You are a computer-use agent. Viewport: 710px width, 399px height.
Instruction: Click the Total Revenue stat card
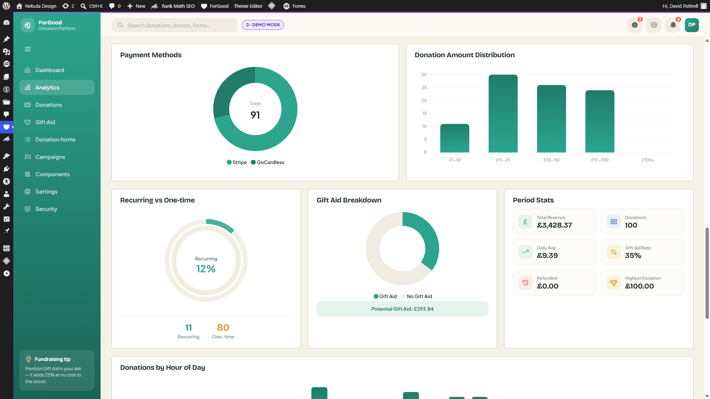coord(555,222)
